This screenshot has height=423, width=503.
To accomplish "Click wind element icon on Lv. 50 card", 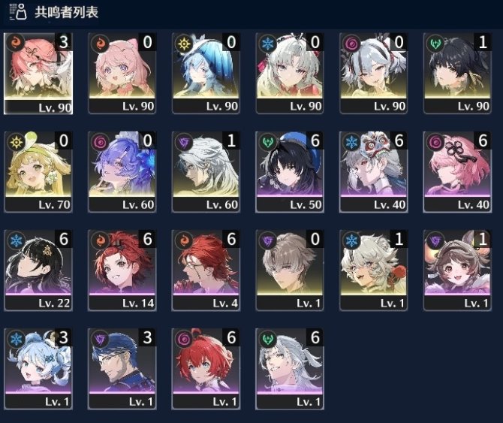I will click(x=267, y=141).
